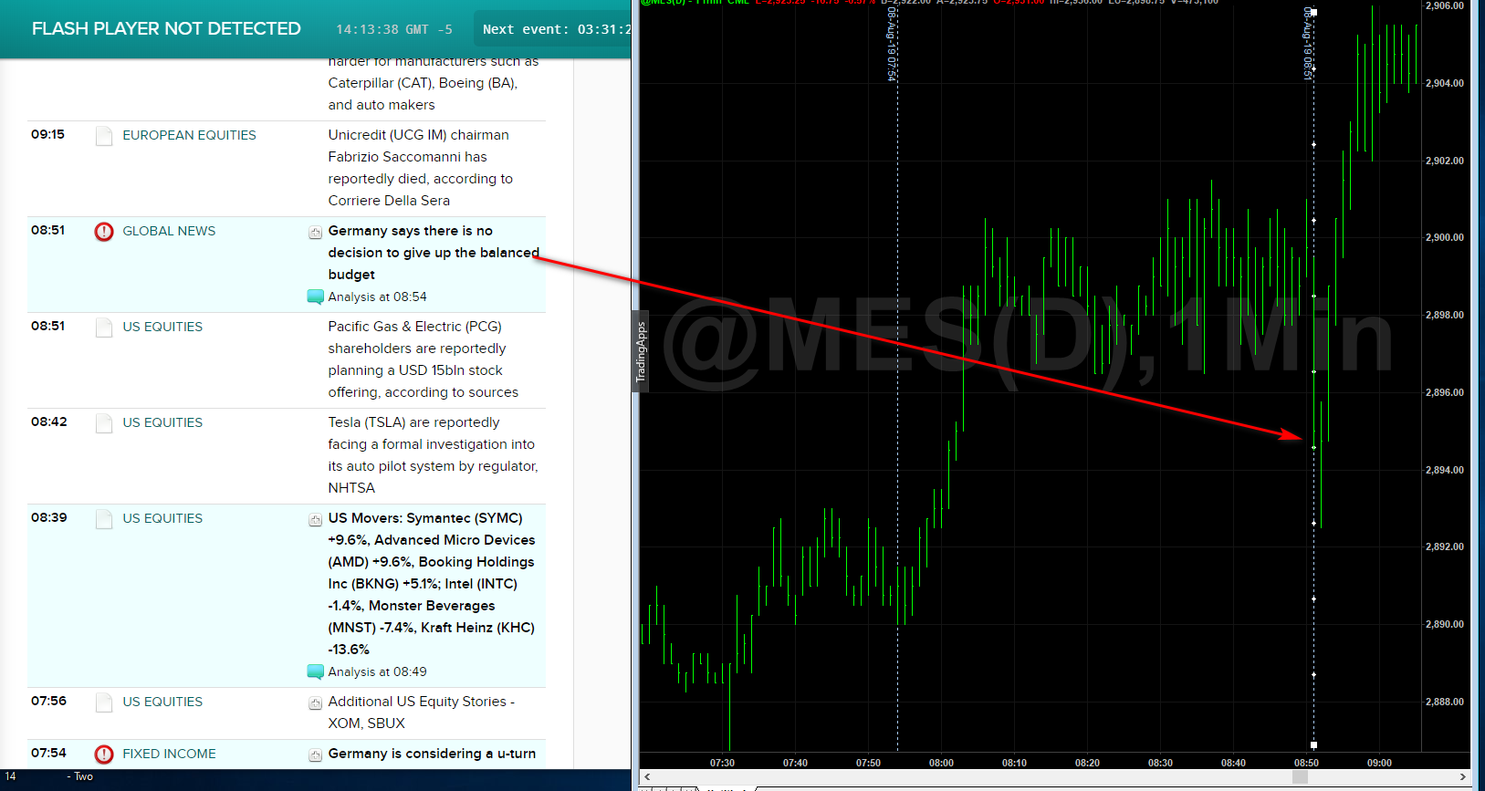The width and height of the screenshot is (1485, 791).
Task: Click the document icon on the 08:39 US Movers row
Action: pyautogui.click(x=104, y=519)
